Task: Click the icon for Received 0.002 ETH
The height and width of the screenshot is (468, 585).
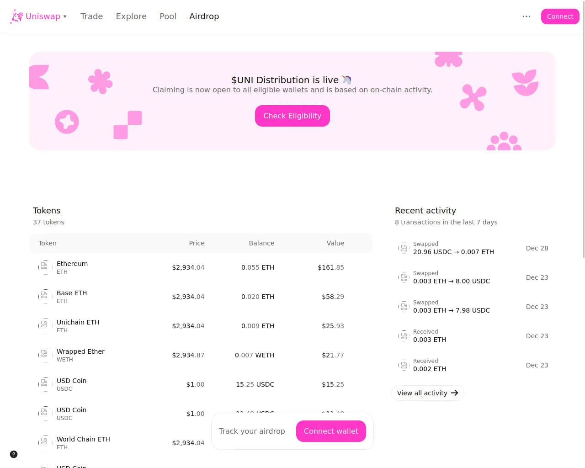Action: tap(404, 365)
